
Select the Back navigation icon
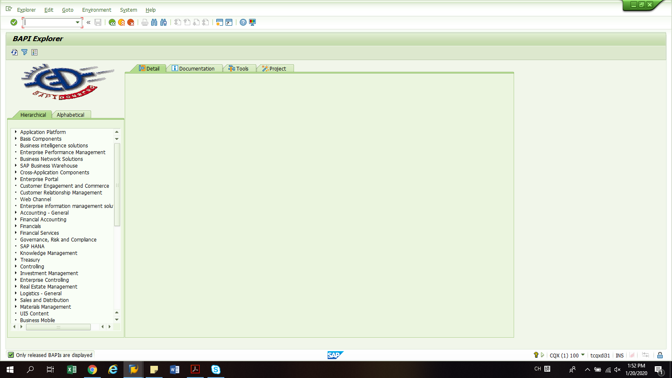pyautogui.click(x=112, y=22)
